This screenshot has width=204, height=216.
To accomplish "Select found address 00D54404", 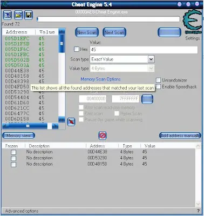I will 17,97.
